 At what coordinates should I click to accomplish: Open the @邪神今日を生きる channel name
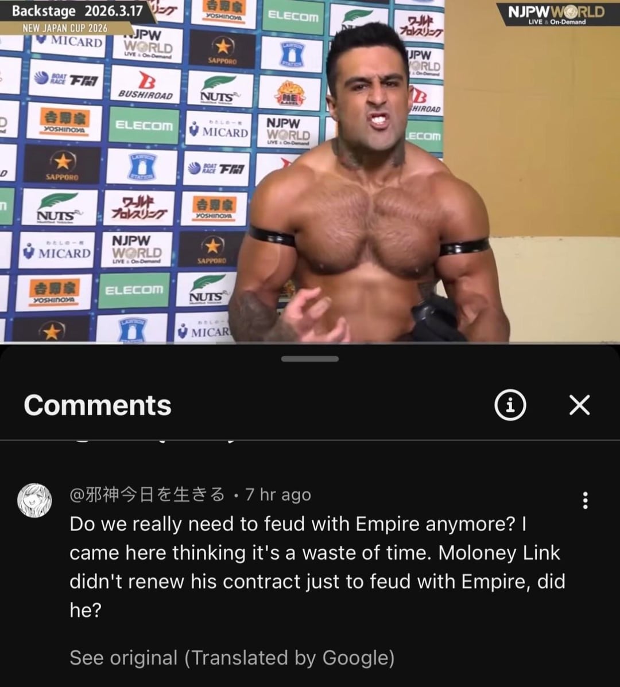point(147,495)
